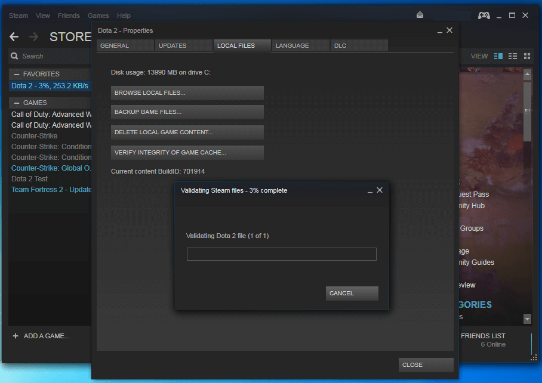Click 'Disk usage: 13990 MB on drive C:' text
Screen dimensions: 542x383
click(x=161, y=73)
